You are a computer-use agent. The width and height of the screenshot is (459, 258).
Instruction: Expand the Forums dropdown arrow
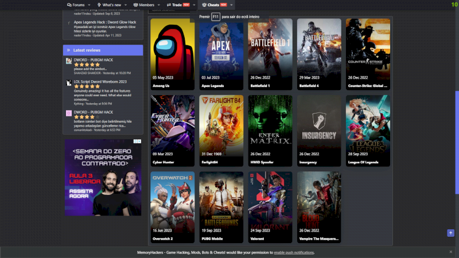click(89, 5)
